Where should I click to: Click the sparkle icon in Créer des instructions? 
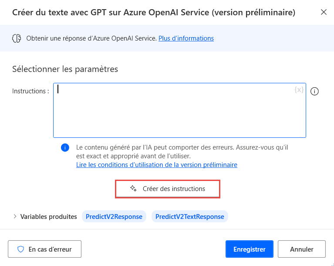(133, 189)
